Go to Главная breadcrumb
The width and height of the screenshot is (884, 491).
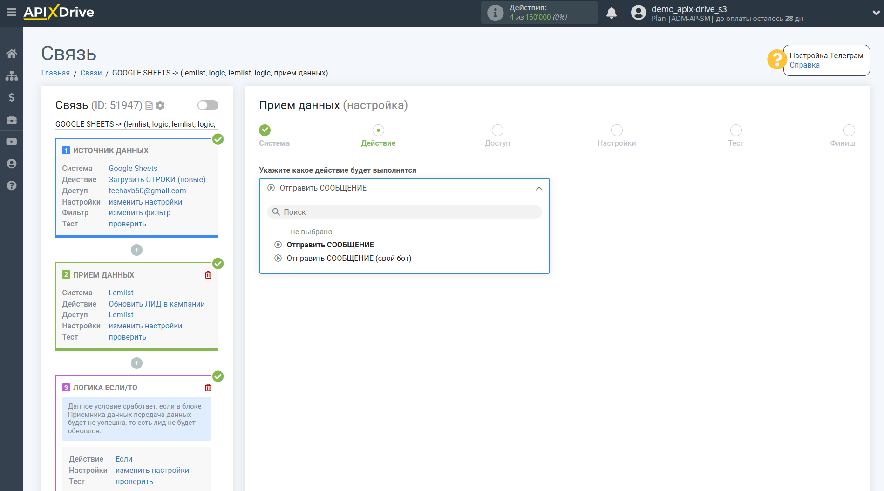(x=55, y=73)
